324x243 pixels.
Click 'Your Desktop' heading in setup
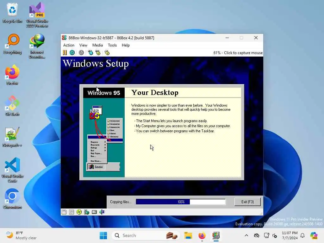(155, 93)
